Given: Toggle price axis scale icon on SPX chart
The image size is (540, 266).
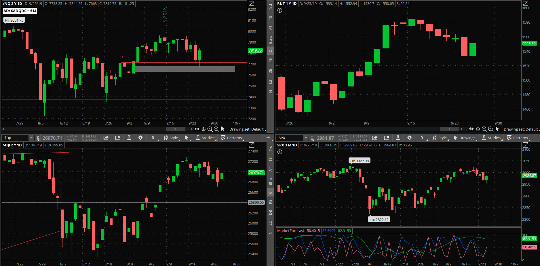Looking at the screenshot, I should tap(526, 145).
